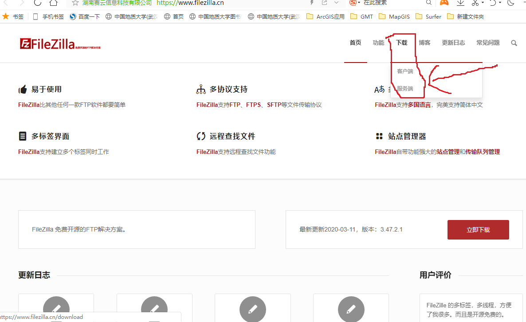Click the Sogou search icon in address bar

[x=353, y=3]
